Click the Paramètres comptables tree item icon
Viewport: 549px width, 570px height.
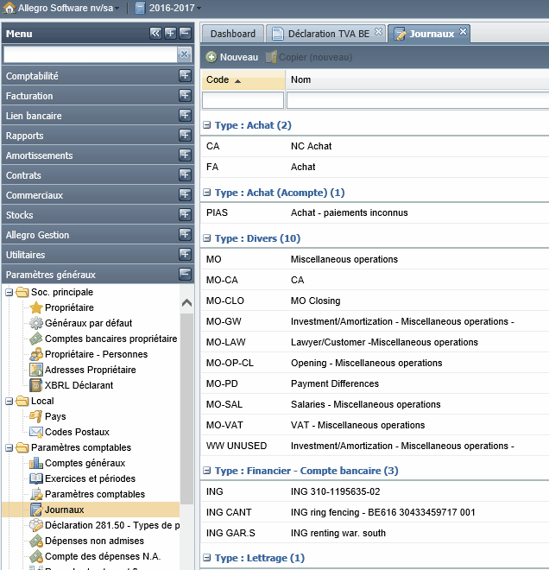coord(36,494)
